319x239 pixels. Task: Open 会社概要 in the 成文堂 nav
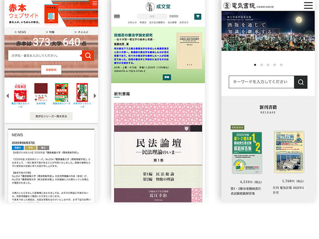coord(172,22)
